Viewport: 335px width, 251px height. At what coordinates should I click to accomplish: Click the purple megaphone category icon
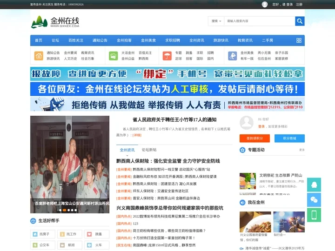click(232, 56)
